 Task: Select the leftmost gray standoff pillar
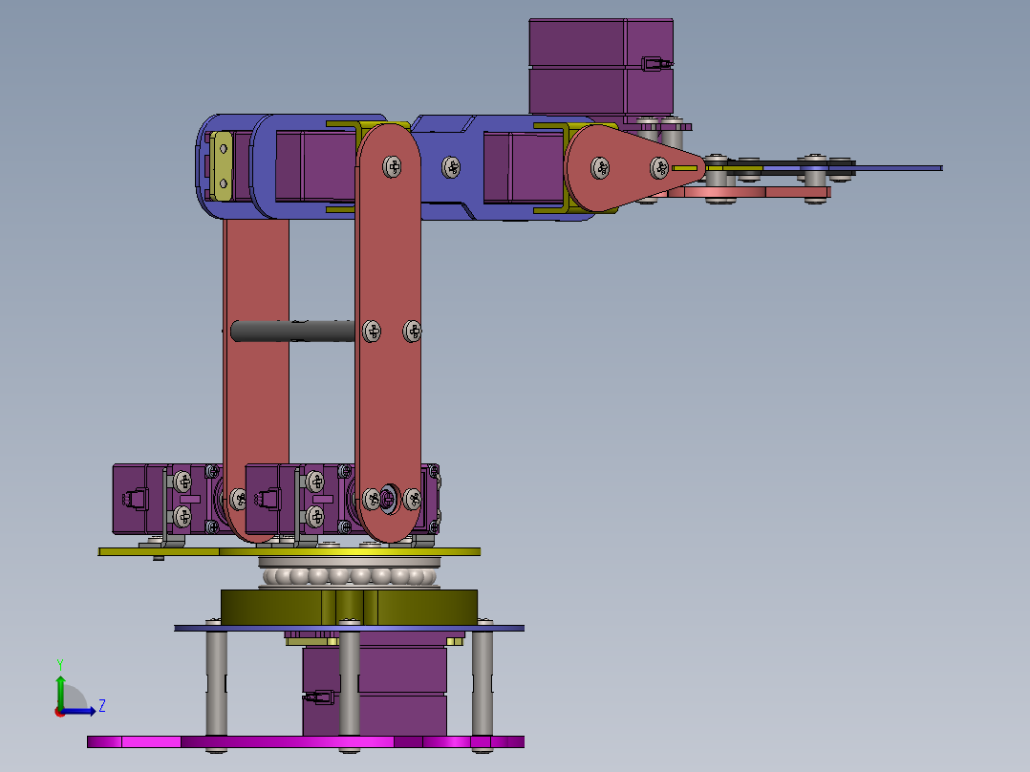coord(216,683)
